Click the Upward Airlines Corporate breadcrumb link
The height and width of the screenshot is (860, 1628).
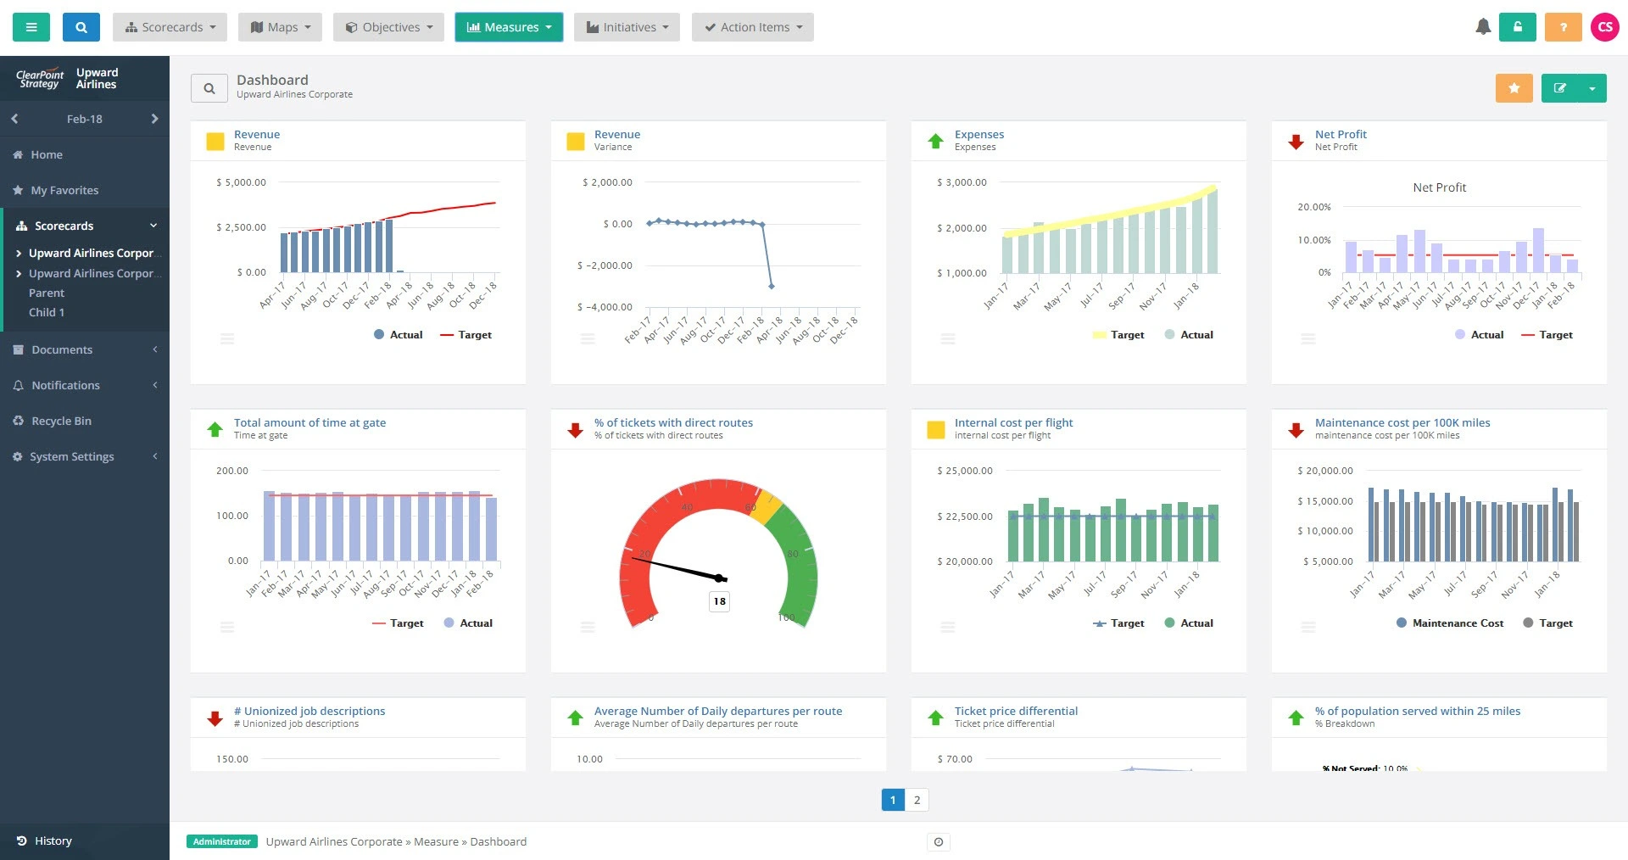point(334,841)
